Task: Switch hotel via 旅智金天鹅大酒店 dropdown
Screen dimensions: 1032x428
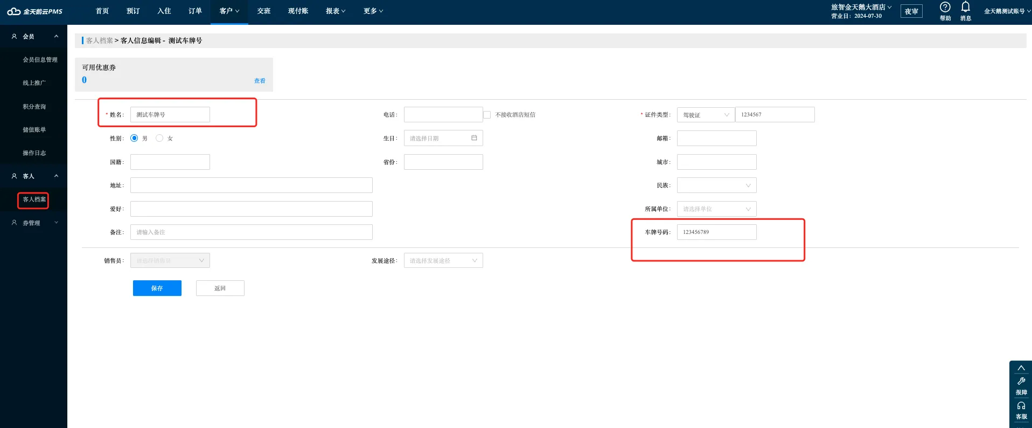Action: pos(861,7)
